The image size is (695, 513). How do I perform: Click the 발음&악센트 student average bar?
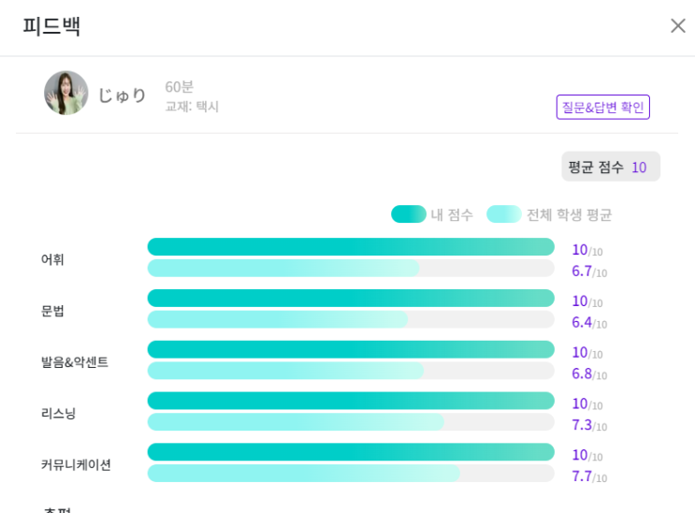(x=285, y=371)
